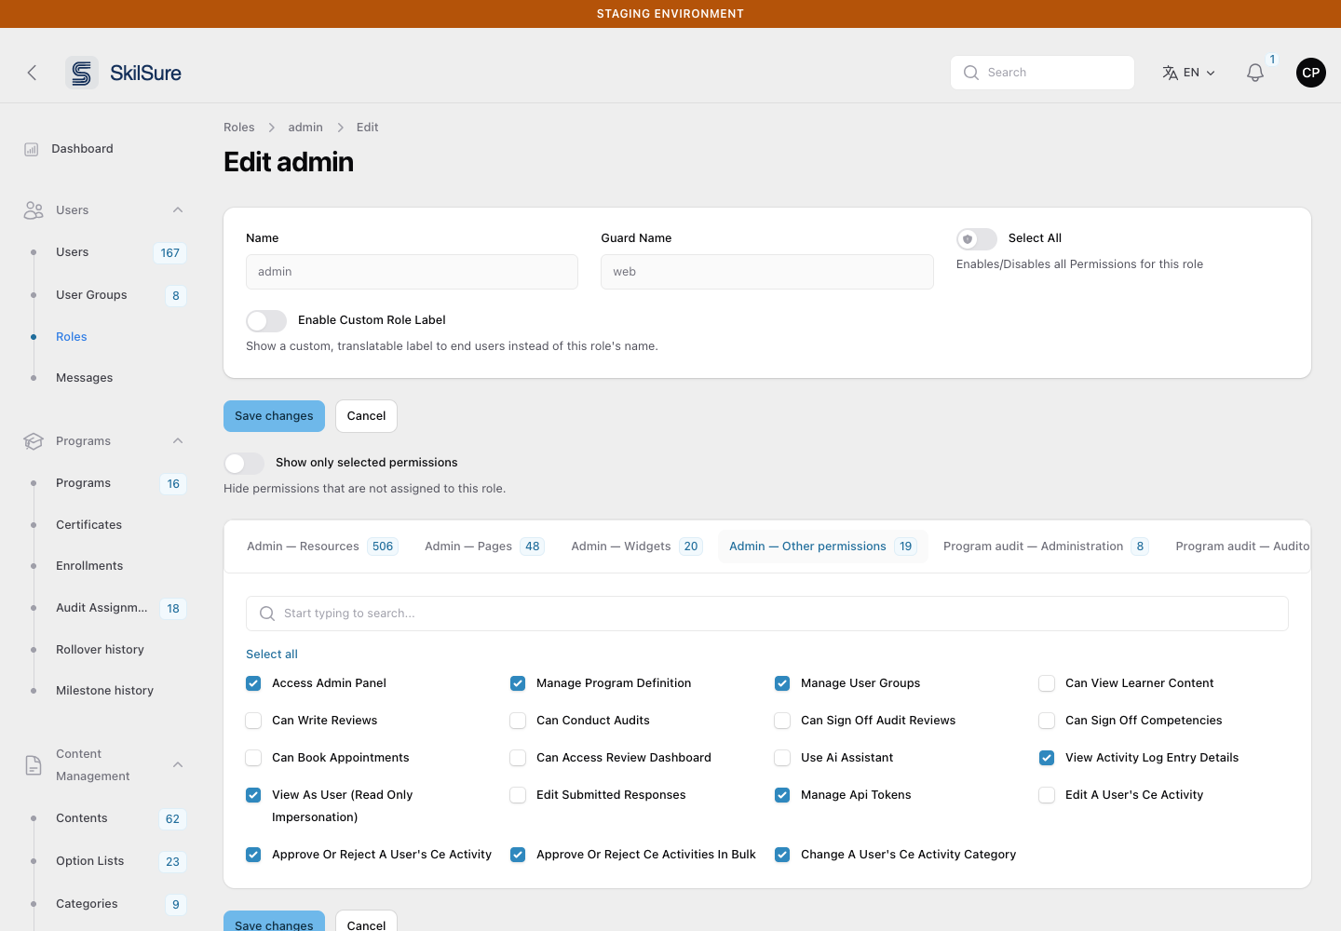Toggle Show only selected permissions

(x=244, y=464)
